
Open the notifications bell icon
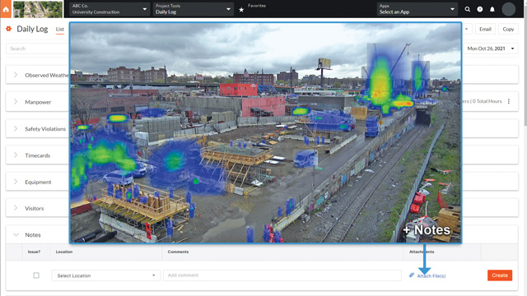[x=492, y=9]
